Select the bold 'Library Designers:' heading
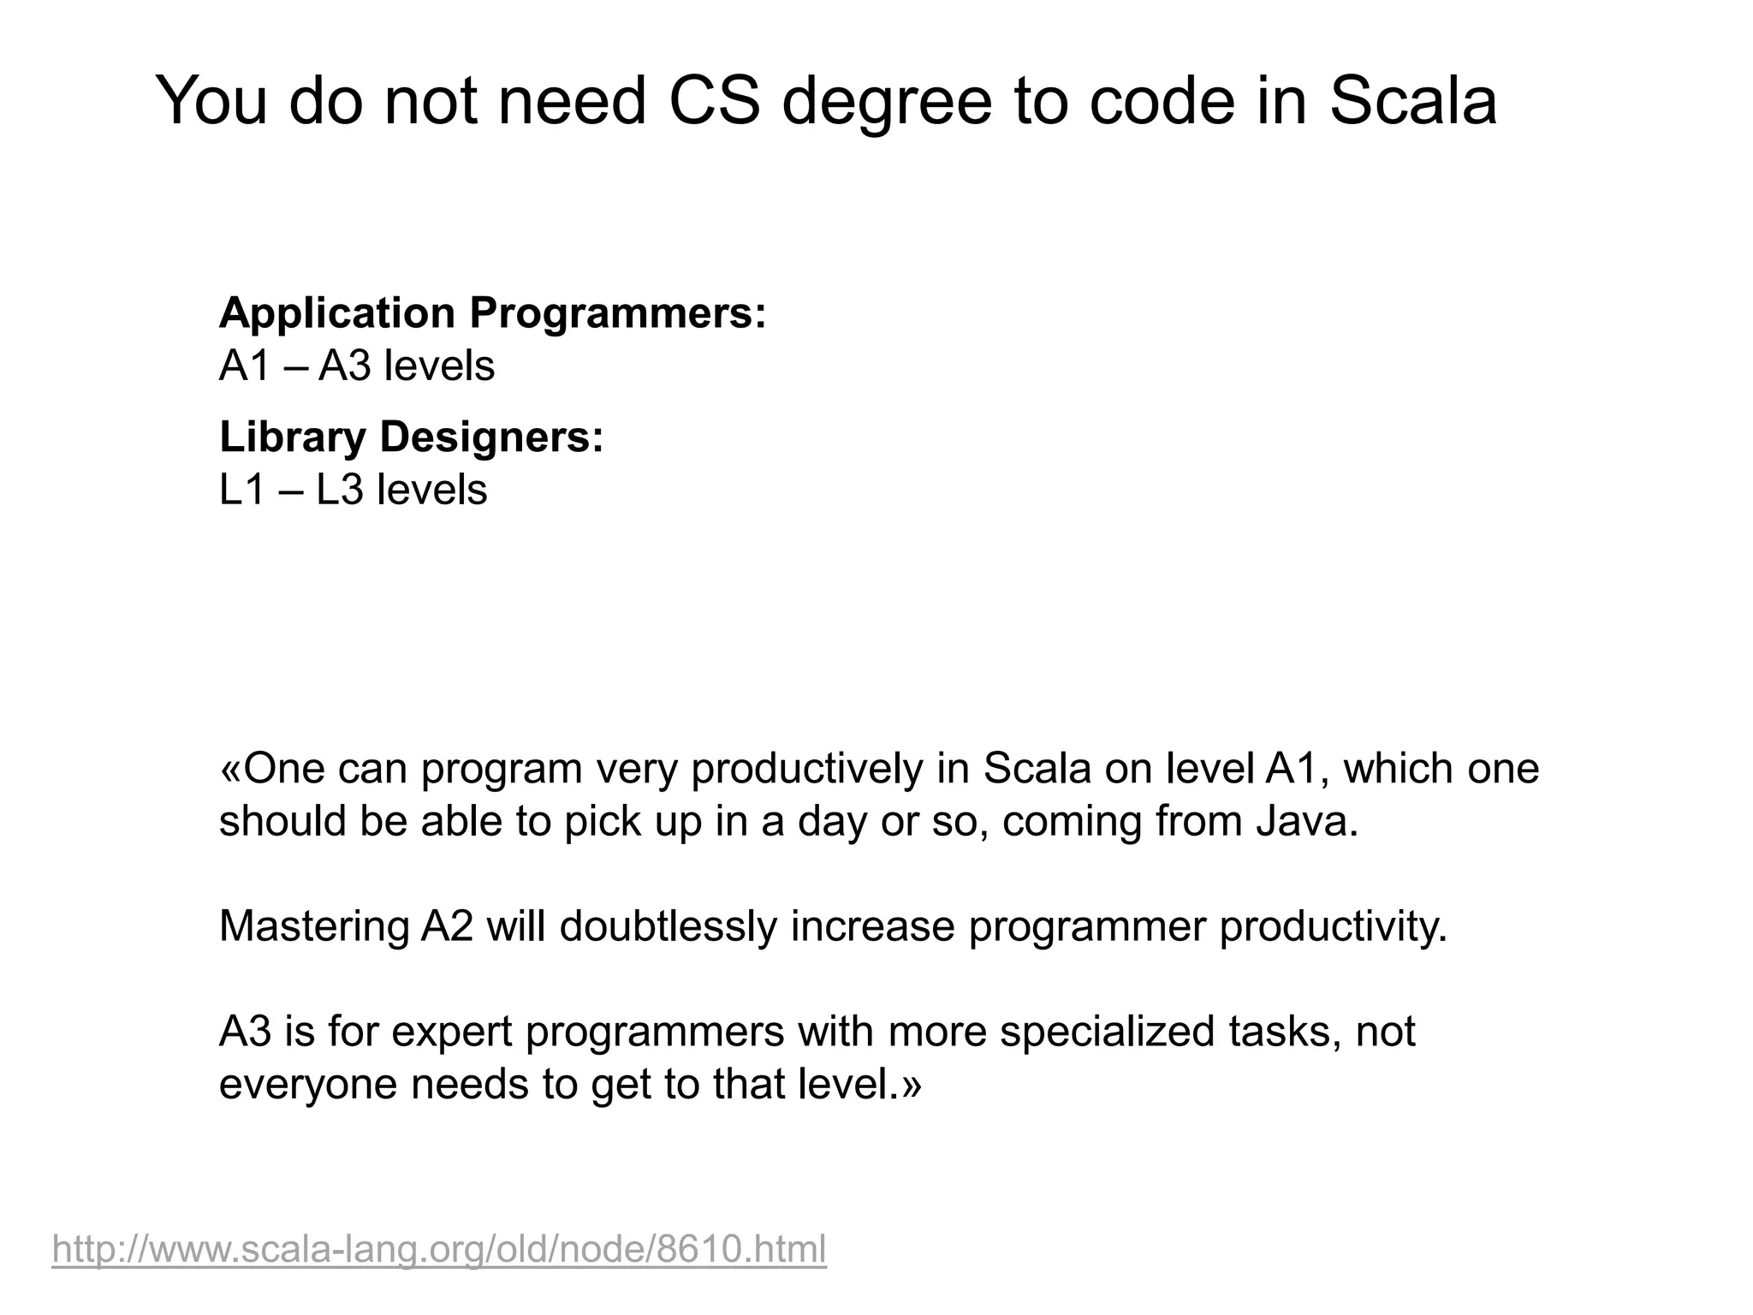The width and height of the screenshot is (1753, 1315). point(412,437)
